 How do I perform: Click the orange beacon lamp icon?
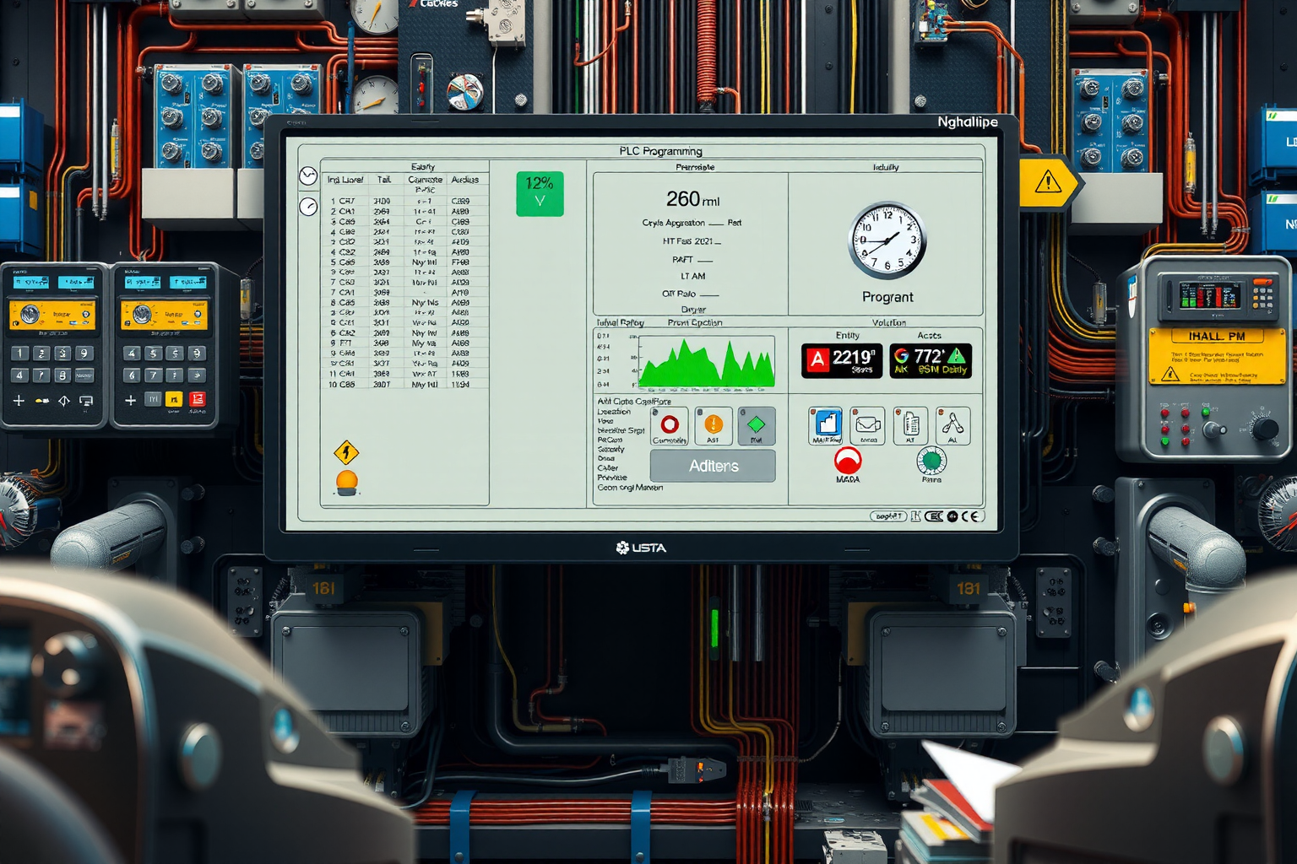(347, 483)
